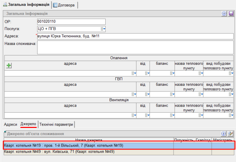This screenshot has height=162, width=236.
Task: Click the save diskette icon in header
Action: click(231, 13)
